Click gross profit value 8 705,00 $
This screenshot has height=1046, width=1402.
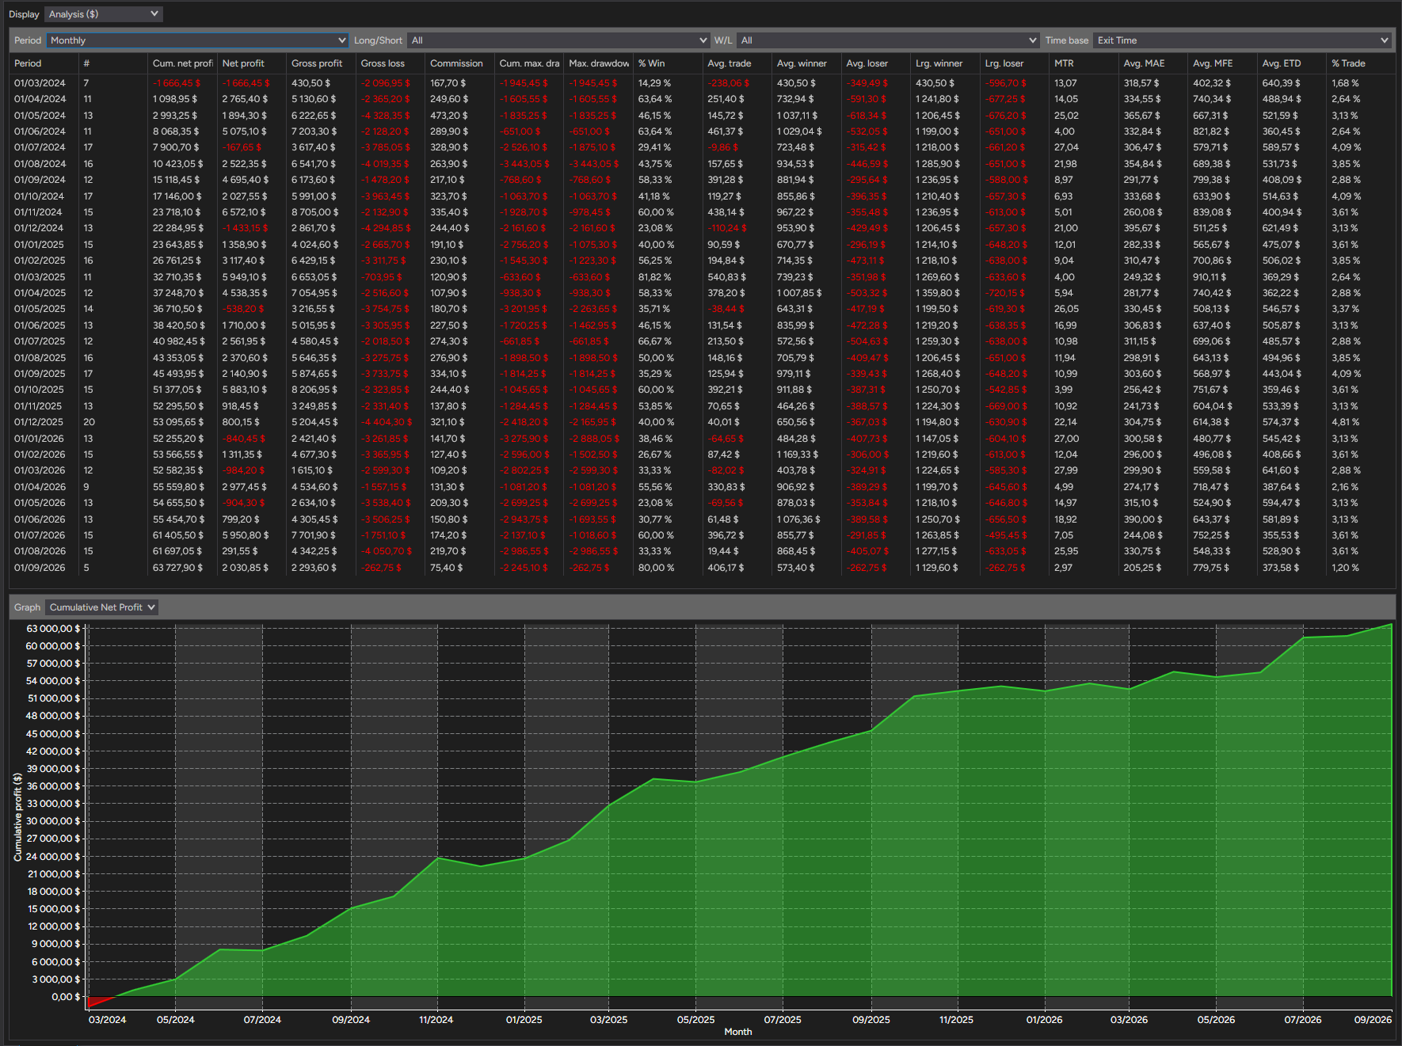coord(314,212)
